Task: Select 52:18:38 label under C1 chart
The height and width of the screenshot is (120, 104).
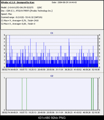Action: (x=96, y=70)
